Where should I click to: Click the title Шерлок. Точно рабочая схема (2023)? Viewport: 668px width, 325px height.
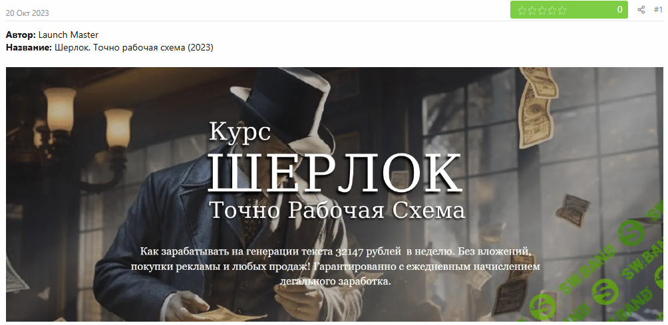pyautogui.click(x=134, y=48)
